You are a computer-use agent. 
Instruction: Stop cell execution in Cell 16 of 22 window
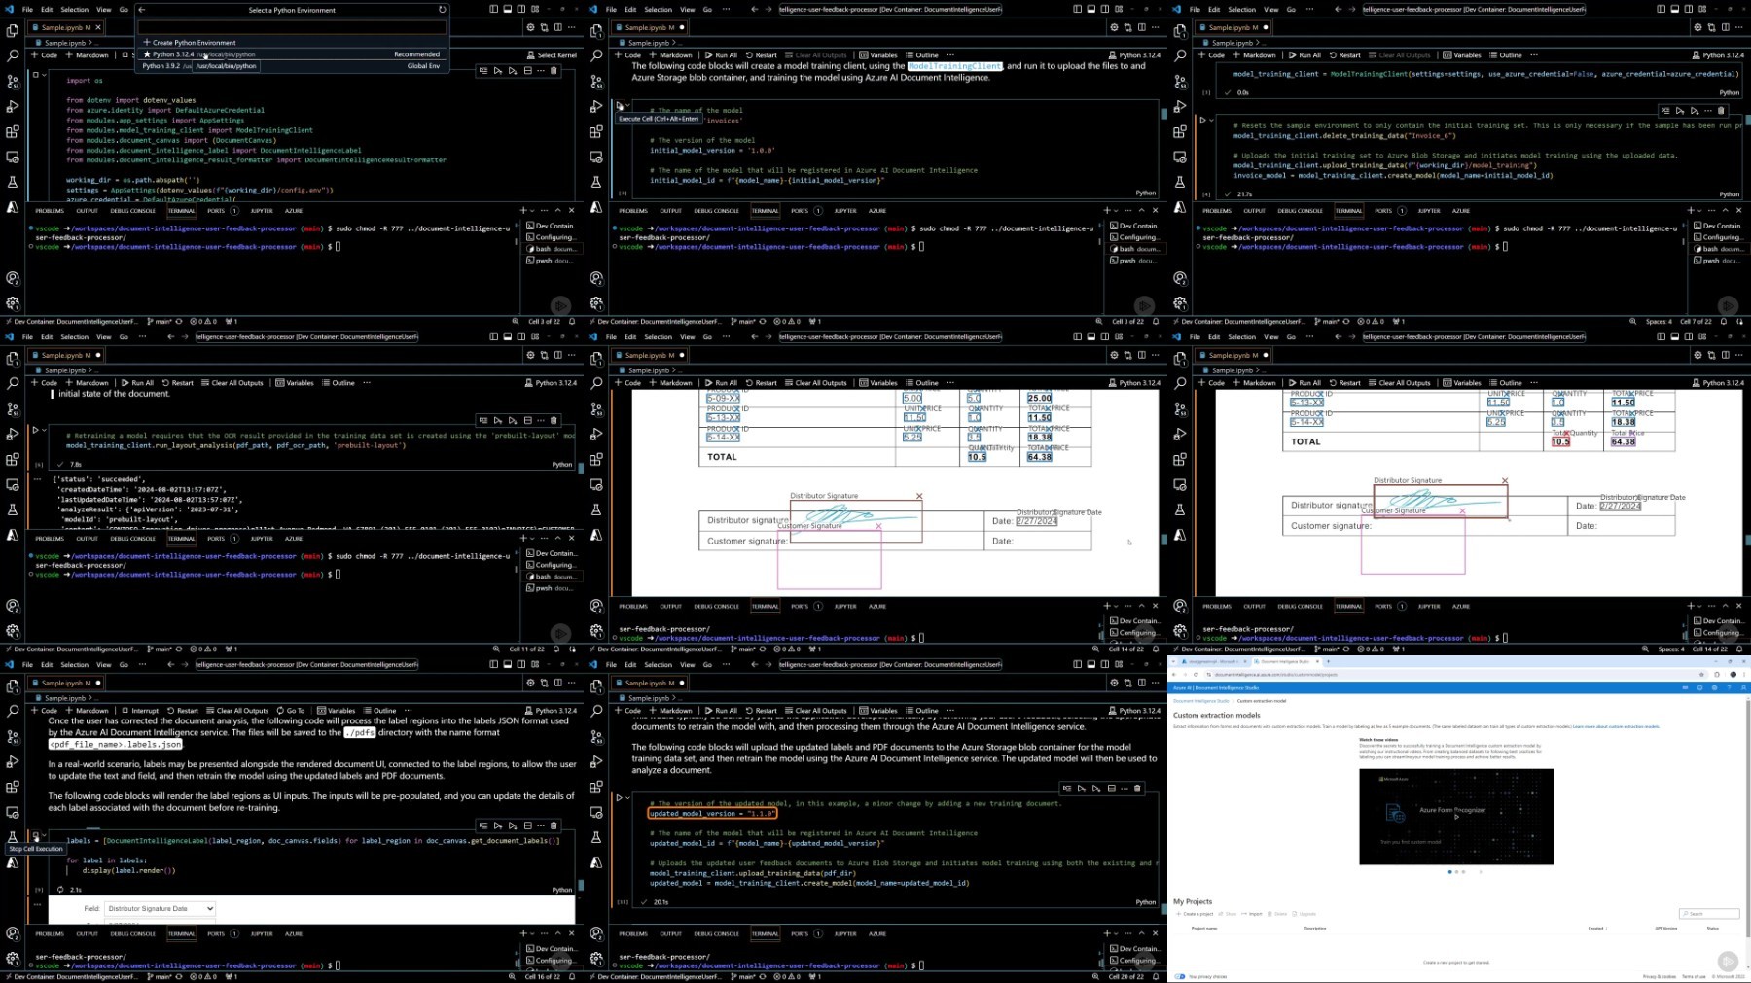click(x=35, y=836)
